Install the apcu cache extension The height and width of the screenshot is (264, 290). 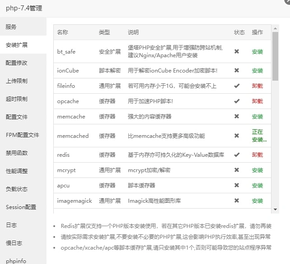click(257, 186)
